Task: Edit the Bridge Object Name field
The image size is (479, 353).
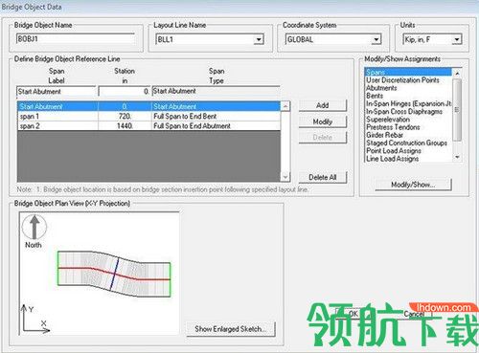Action: coord(76,39)
